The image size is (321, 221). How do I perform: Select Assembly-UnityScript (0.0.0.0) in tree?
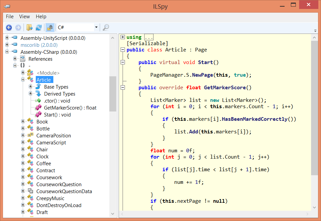[x=53, y=38]
